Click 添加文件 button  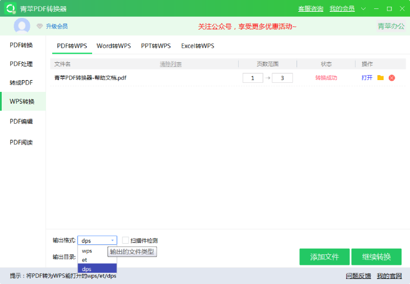[325, 257]
